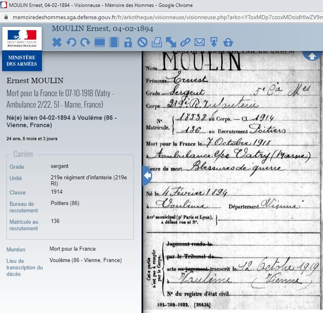Click the 'Unité' label

(x=15, y=178)
